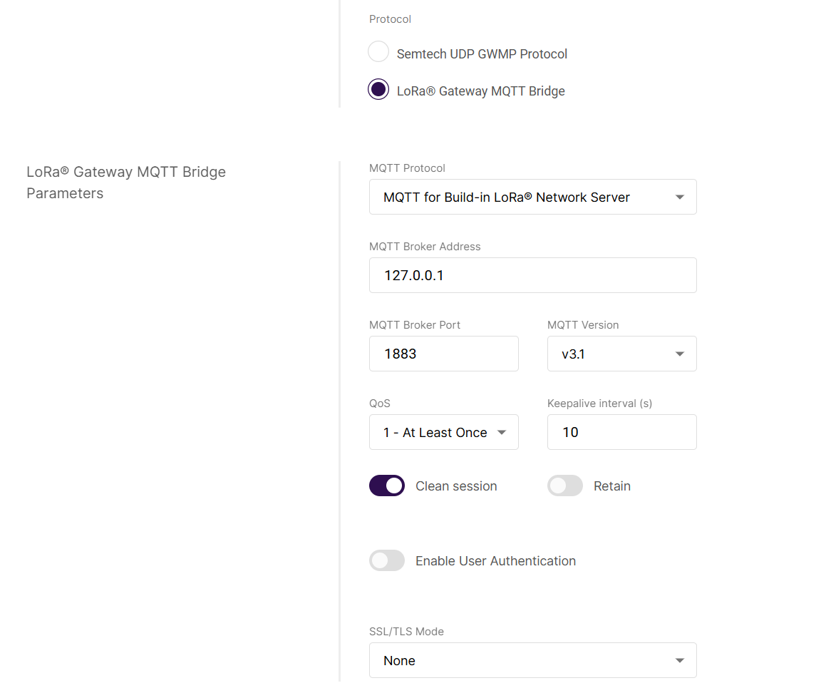The height and width of the screenshot is (688, 821).
Task: Focus the MQTT Broker Port field
Action: click(x=443, y=354)
